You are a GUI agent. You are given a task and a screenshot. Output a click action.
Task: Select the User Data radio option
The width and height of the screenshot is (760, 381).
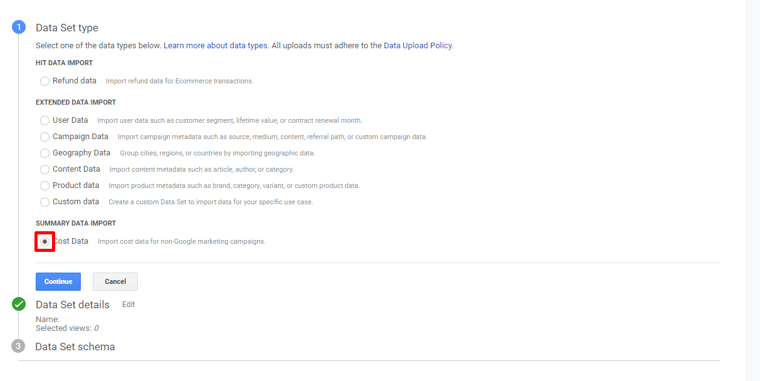[44, 120]
